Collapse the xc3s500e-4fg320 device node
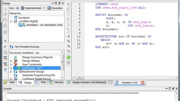The height and width of the screenshot is (101, 180). coord(11,21)
